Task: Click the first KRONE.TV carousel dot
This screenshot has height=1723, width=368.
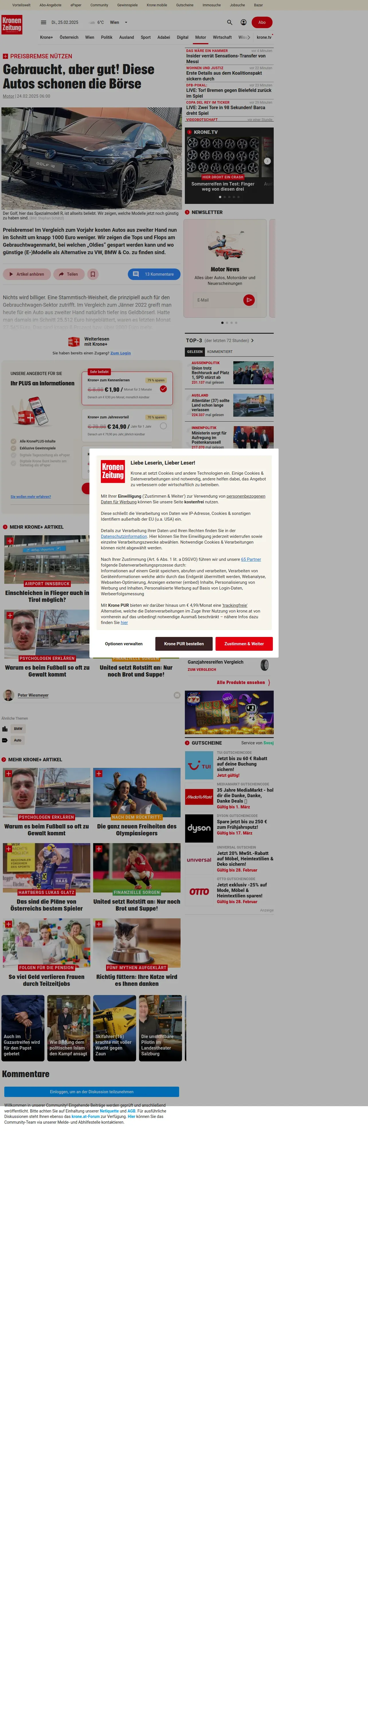Action: pos(220,197)
